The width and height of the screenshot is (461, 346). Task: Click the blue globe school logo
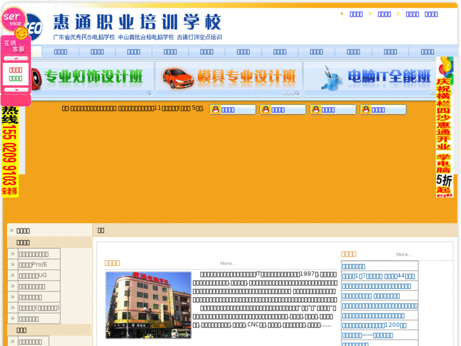point(34,27)
